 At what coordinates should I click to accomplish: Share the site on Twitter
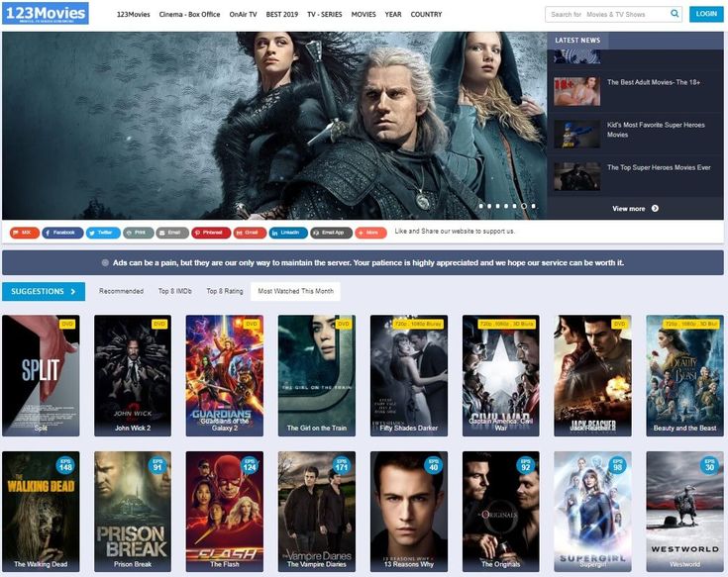coord(103,233)
